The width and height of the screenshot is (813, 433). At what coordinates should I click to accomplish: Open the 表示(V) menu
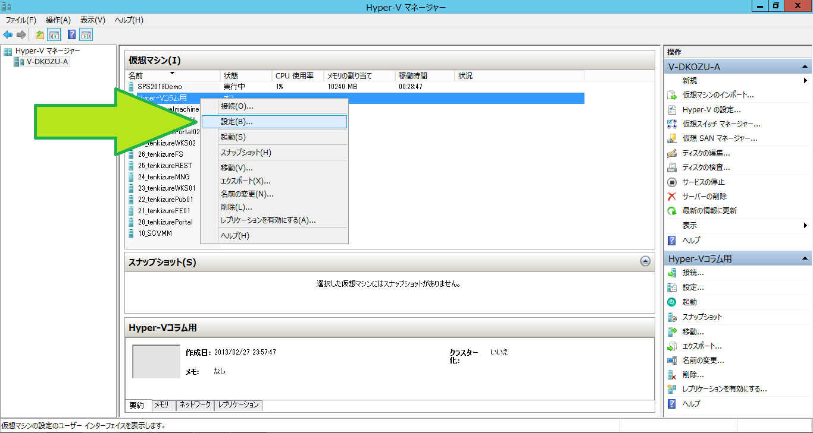pos(93,20)
